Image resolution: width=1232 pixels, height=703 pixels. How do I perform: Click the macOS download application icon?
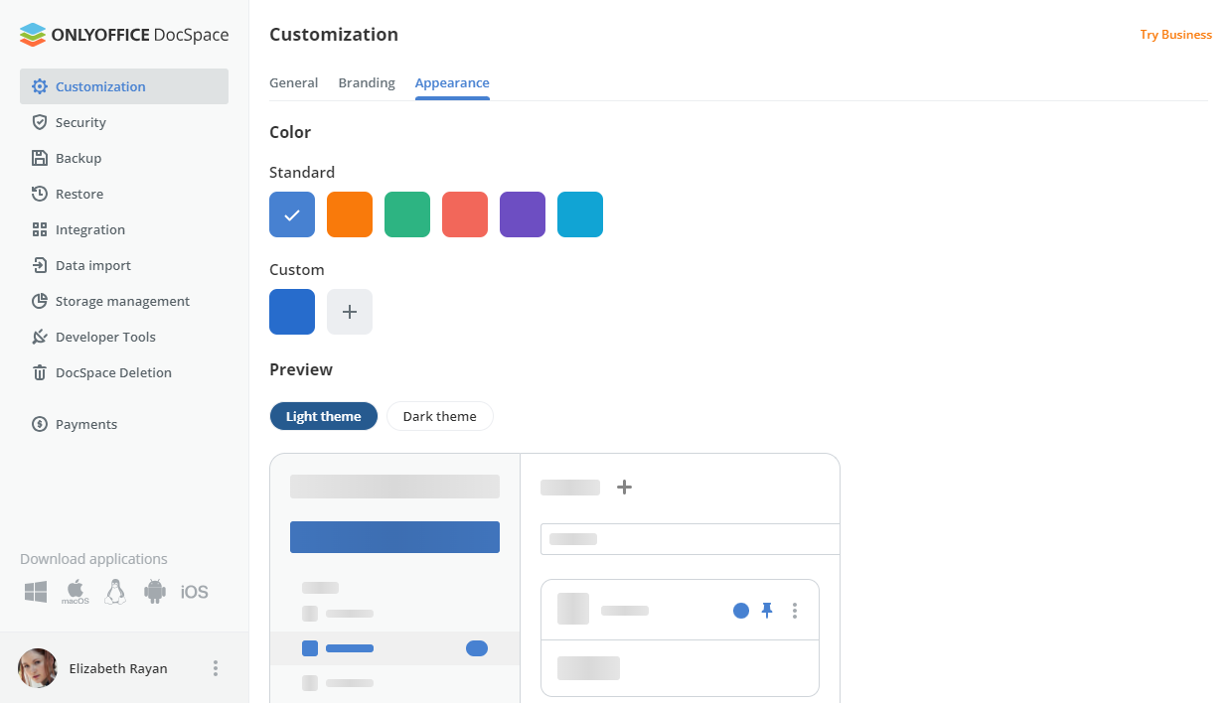tap(76, 592)
